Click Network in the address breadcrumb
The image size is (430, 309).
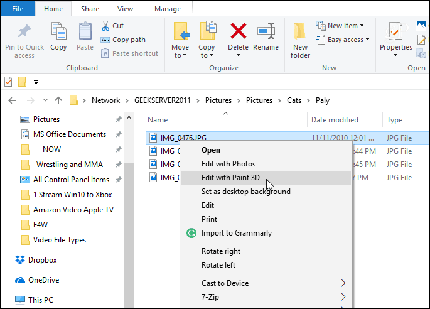click(105, 100)
